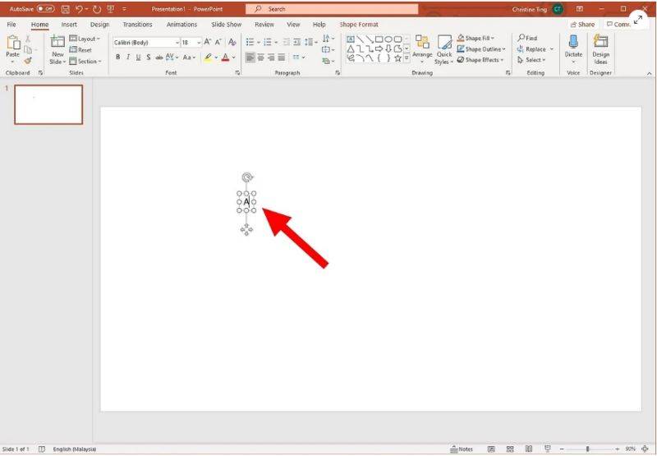The height and width of the screenshot is (456, 657).
Task: Apply red font color
Action: point(225,57)
